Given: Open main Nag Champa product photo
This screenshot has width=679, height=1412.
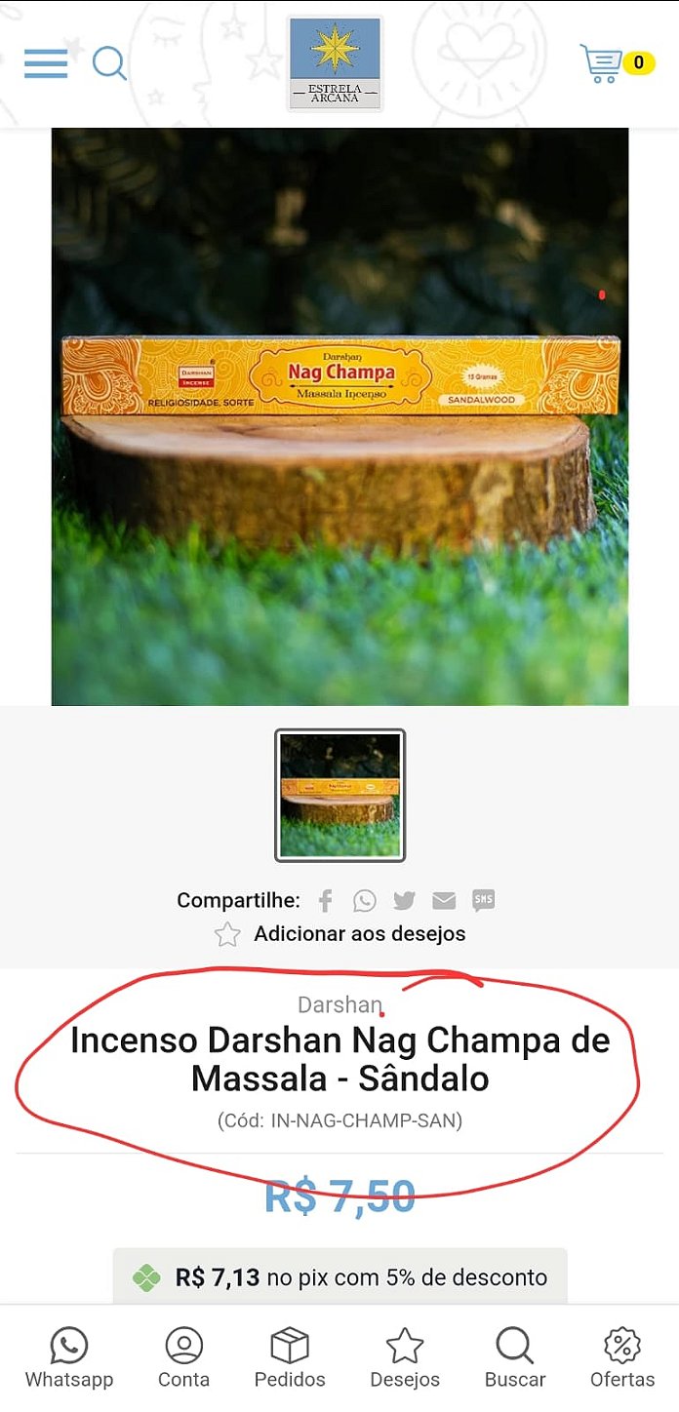Looking at the screenshot, I should 339,416.
